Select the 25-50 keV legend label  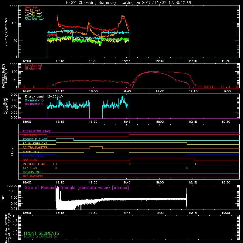[x=33, y=16]
